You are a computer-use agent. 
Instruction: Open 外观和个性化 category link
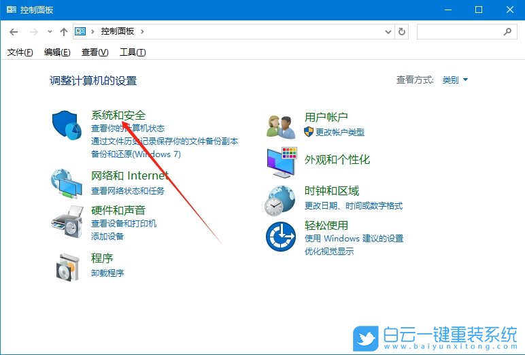click(337, 159)
